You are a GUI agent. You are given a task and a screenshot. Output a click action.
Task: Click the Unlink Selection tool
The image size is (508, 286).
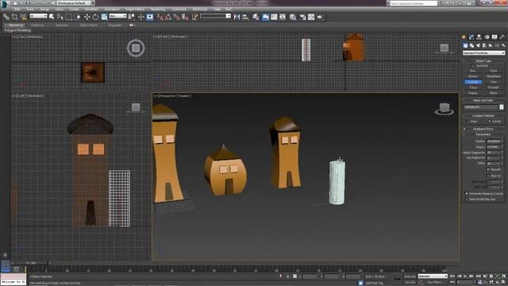point(14,17)
